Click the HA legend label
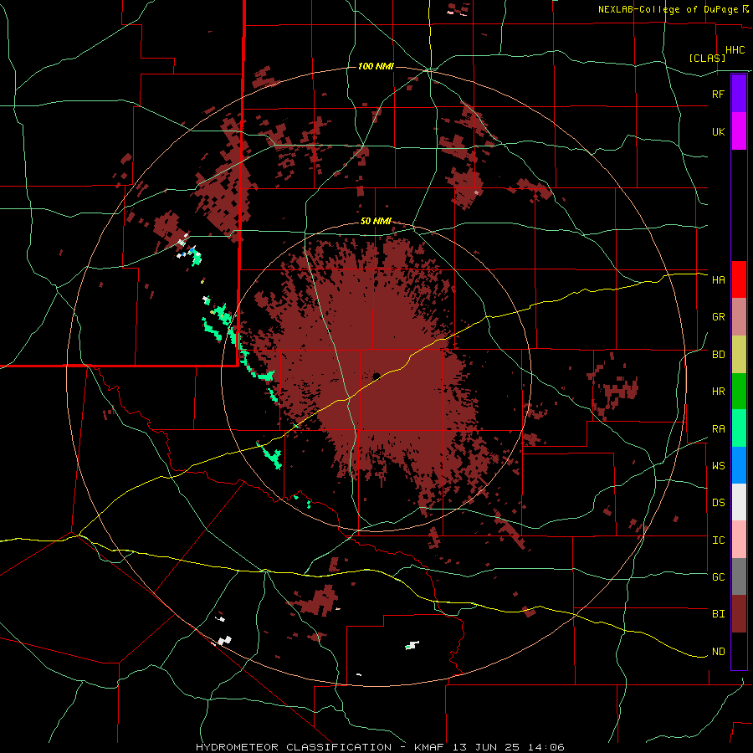The height and width of the screenshot is (753, 753). coord(718,280)
